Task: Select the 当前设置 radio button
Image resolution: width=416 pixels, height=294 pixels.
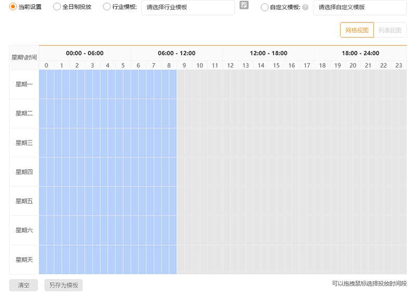Action: point(13,7)
